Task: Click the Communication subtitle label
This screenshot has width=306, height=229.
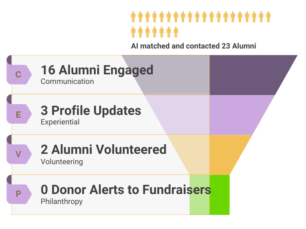Action: click(x=67, y=82)
